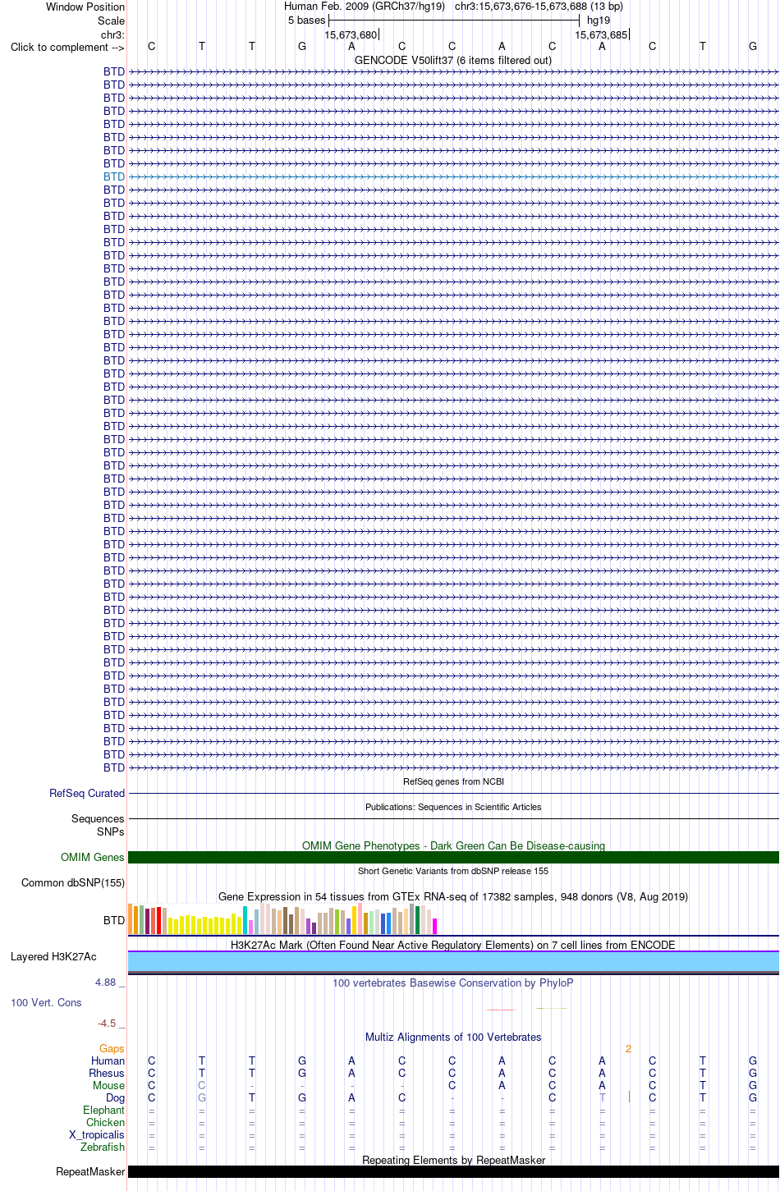This screenshot has height=1191, width=780.
Task: Click the orange '2' gap count
Action: point(628,1048)
